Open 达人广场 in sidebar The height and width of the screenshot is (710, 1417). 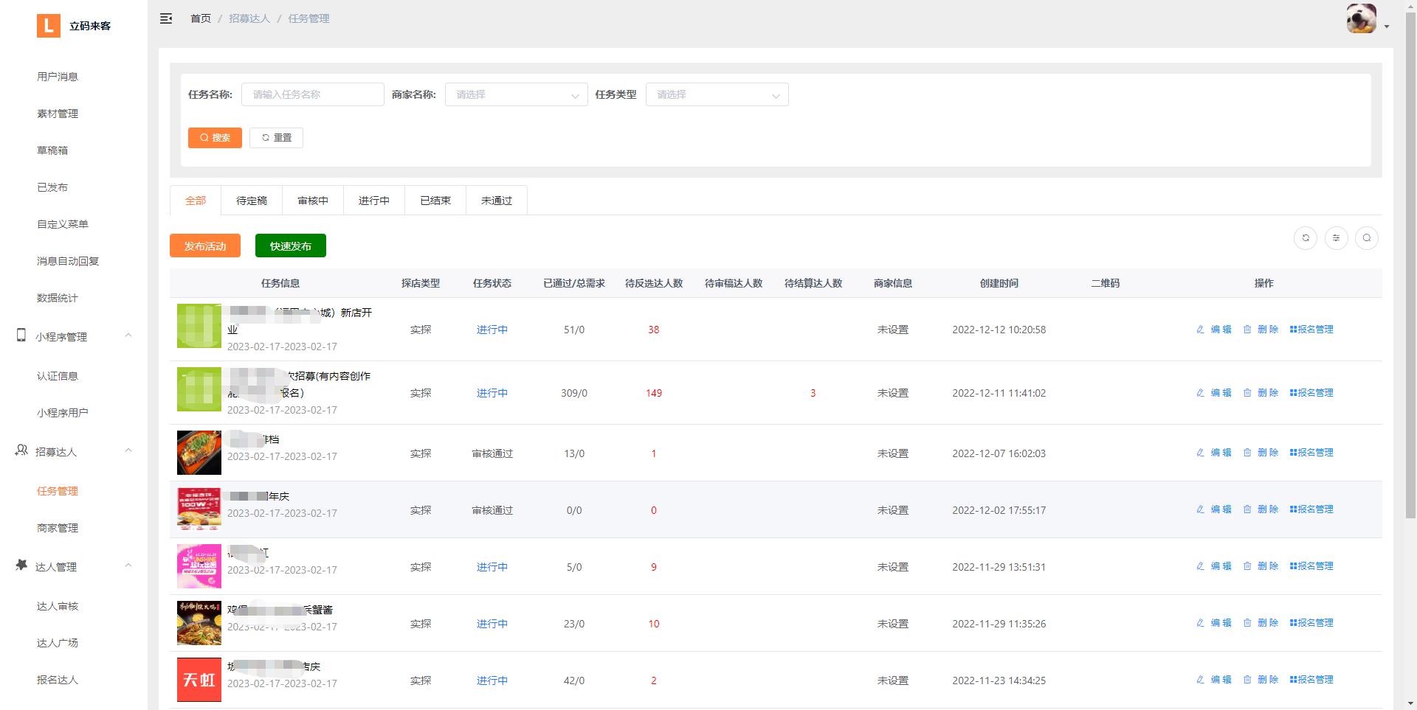(x=58, y=643)
